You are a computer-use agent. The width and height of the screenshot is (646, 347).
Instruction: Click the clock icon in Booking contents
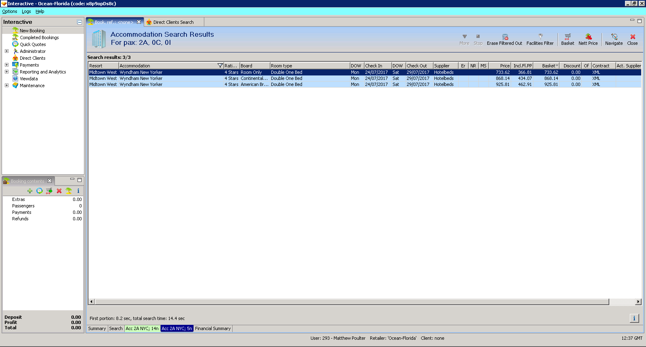coord(40,191)
